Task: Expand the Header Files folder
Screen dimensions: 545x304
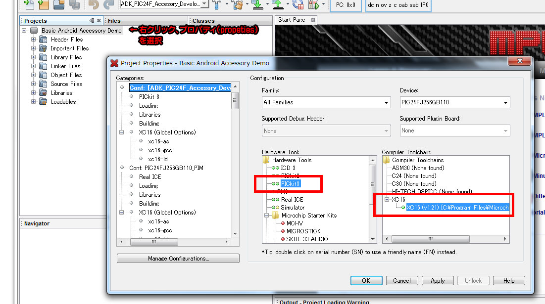Action: tap(34, 40)
